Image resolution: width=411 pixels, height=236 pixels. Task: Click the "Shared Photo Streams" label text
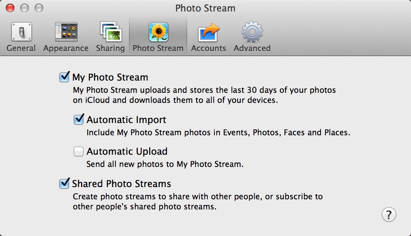(121, 184)
